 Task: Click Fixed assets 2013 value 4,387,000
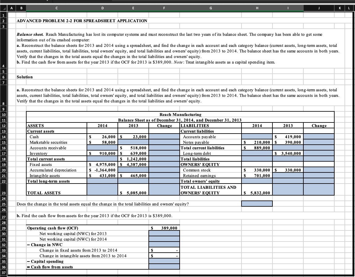tap(133, 165)
